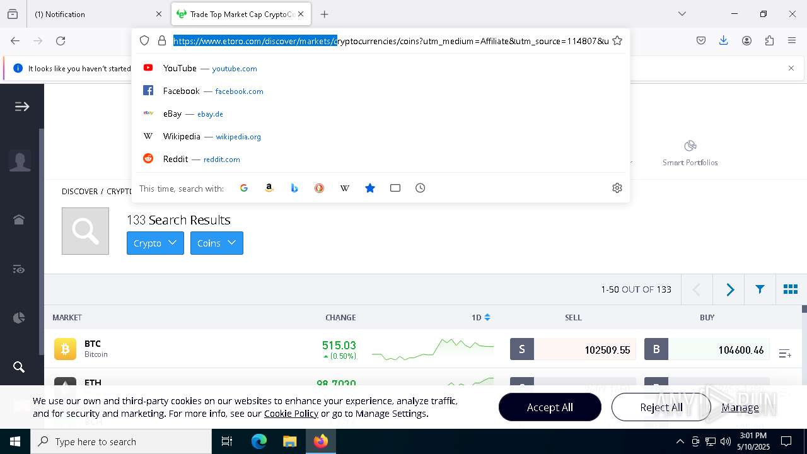Open Windows Start menu
The height and width of the screenshot is (454, 807).
click(x=15, y=441)
